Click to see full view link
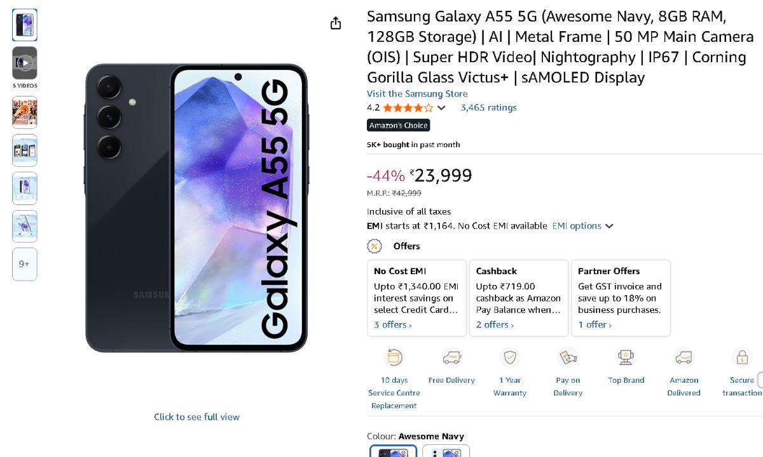This screenshot has height=457, width=763. 196,417
